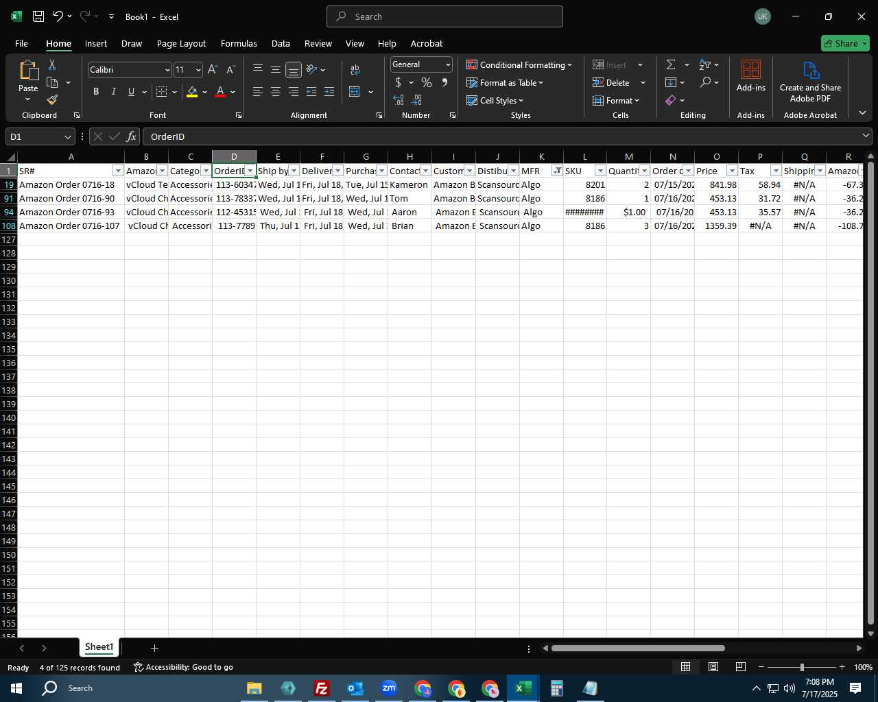Click the Undo arrow icon
The width and height of the screenshot is (878, 702).
click(x=58, y=16)
